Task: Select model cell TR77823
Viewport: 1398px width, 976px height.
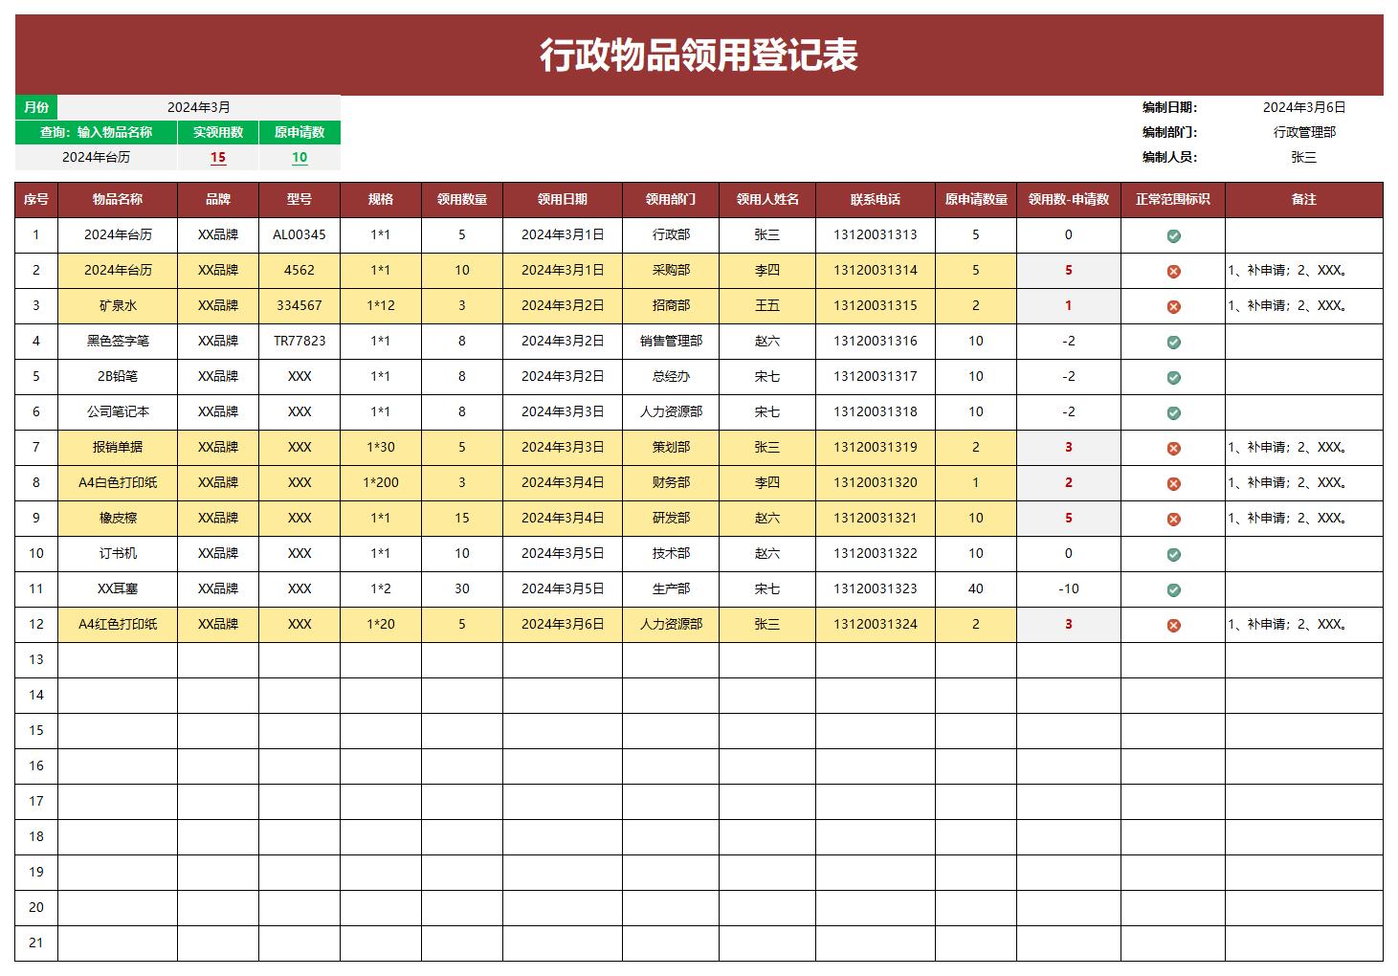Action: 300,341
